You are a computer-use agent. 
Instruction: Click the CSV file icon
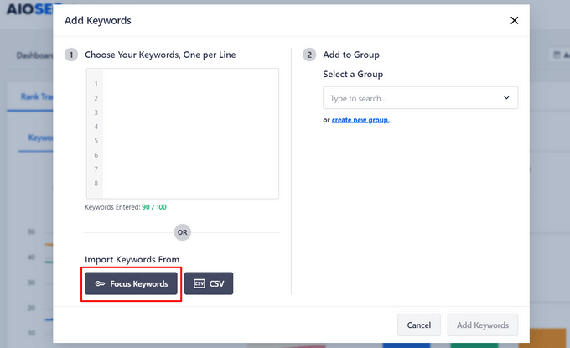point(199,284)
